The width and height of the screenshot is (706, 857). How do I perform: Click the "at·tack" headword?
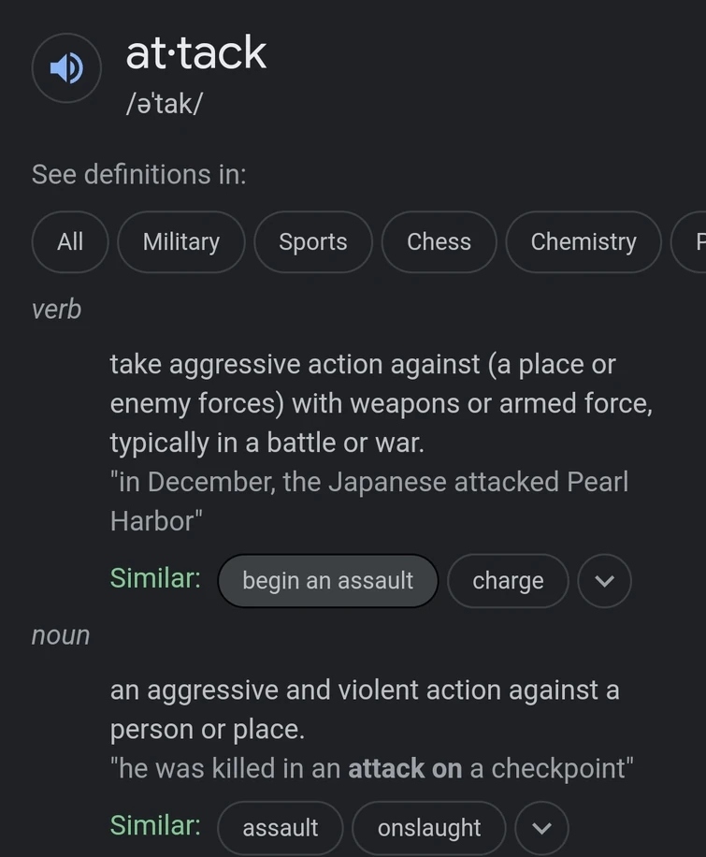(x=196, y=53)
